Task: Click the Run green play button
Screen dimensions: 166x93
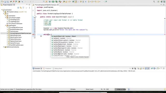Action: (x=53, y=2)
